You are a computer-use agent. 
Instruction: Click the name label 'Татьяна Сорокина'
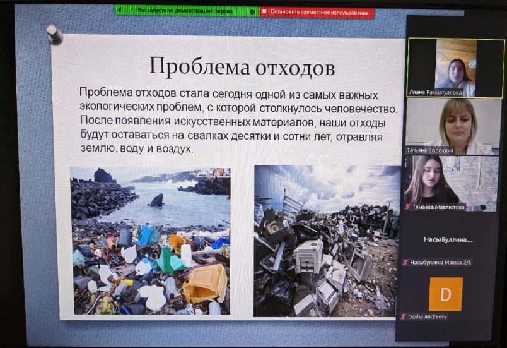[x=429, y=150]
